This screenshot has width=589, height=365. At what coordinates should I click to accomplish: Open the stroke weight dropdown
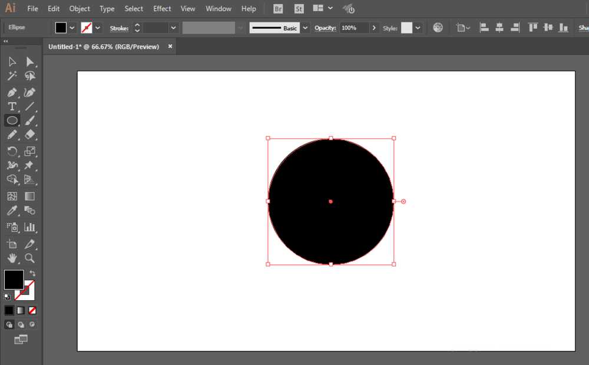pos(173,28)
